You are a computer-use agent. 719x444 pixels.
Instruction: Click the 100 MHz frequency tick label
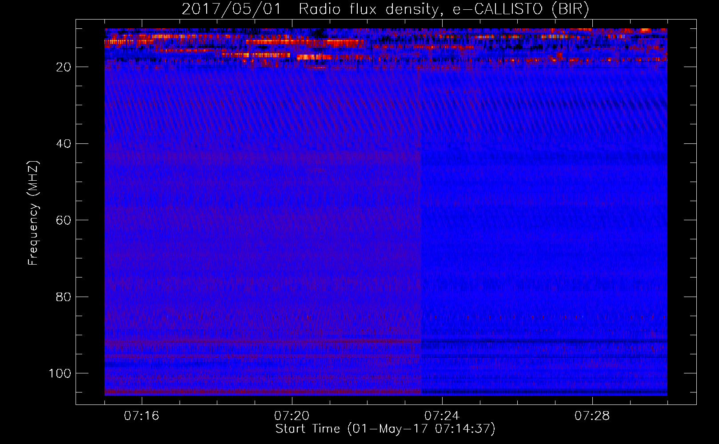coord(60,373)
